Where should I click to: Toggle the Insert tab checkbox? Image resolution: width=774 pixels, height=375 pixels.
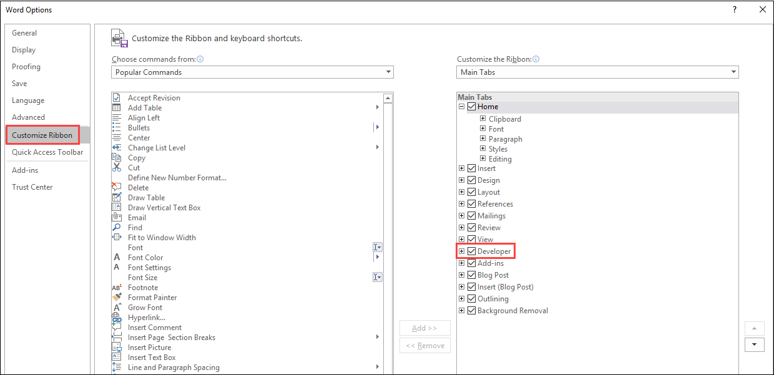click(471, 168)
